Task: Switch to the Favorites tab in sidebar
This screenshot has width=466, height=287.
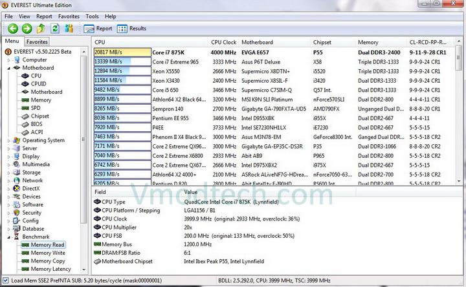Action: click(36, 42)
